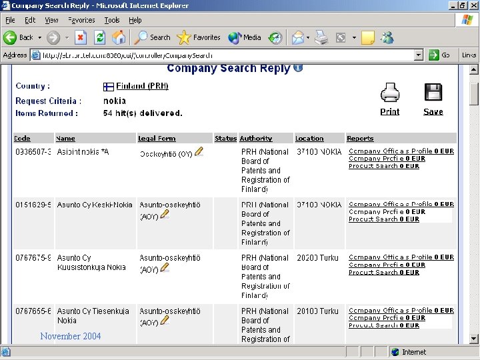
Task: Sort results by the Name column header
Action: click(x=65, y=139)
